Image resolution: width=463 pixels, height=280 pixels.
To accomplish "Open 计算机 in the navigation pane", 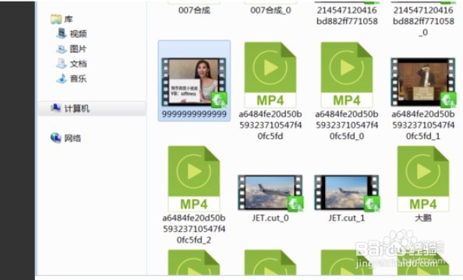I will tap(92, 108).
